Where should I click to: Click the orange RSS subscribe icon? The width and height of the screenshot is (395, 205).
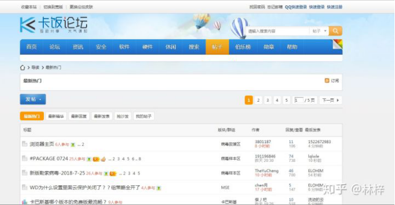coord(327,80)
